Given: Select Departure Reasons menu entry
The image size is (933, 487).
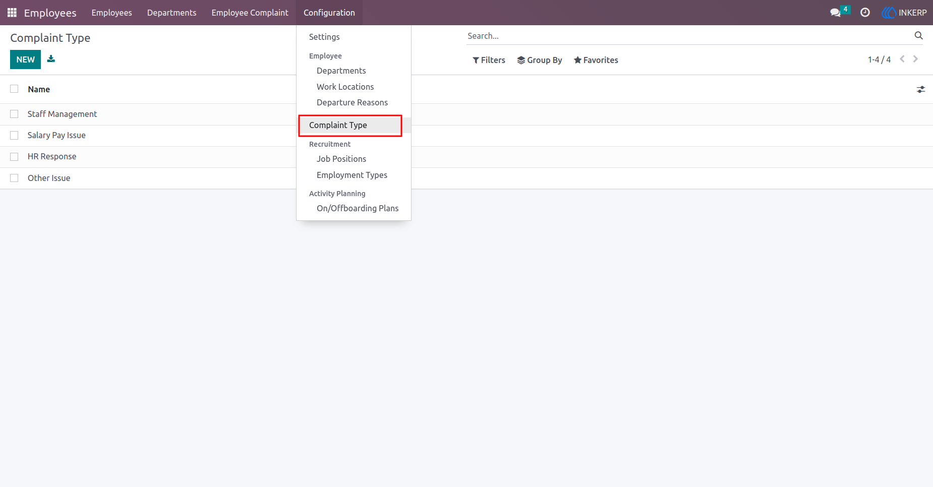Looking at the screenshot, I should point(354,102).
